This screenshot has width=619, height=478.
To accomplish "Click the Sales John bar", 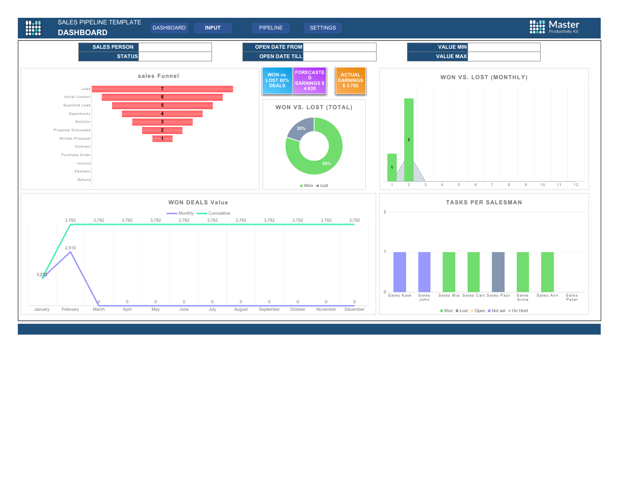I will coord(424,272).
